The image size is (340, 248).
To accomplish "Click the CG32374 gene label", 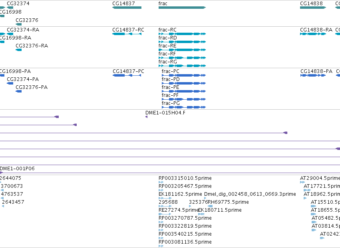I will point(18,4).
